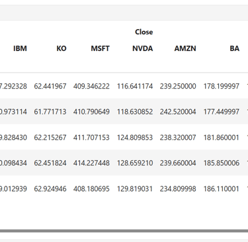This screenshot has height=242, width=248.
Task: Select KO value 62.451824
Action: tap(50, 163)
